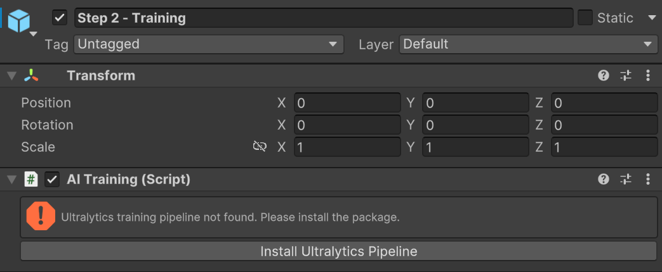The width and height of the screenshot is (662, 272).
Task: Enable the Static checkbox
Action: [585, 18]
